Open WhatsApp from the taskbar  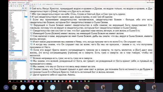click(x=47, y=81)
